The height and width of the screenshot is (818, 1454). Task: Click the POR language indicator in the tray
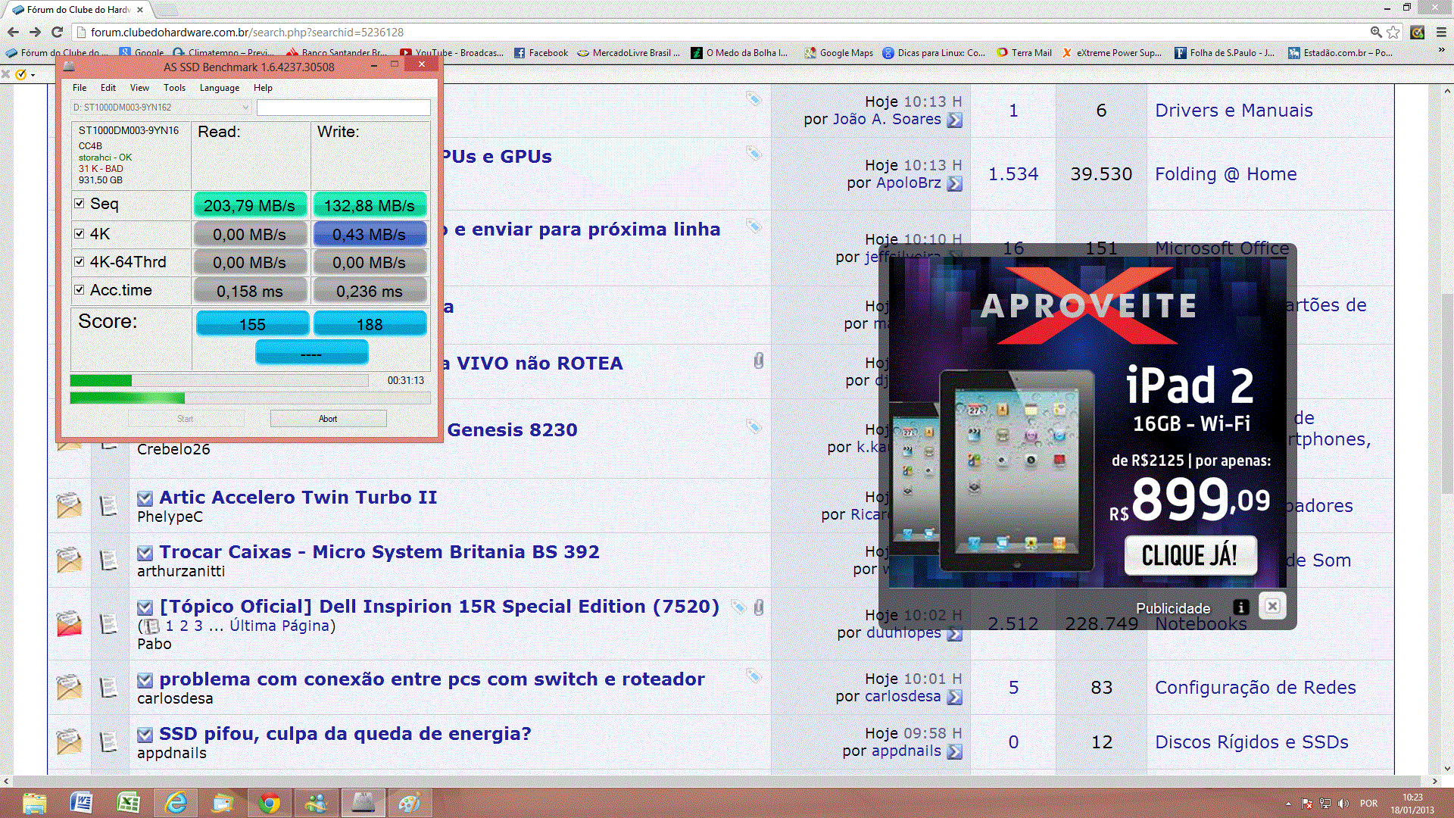1368,804
